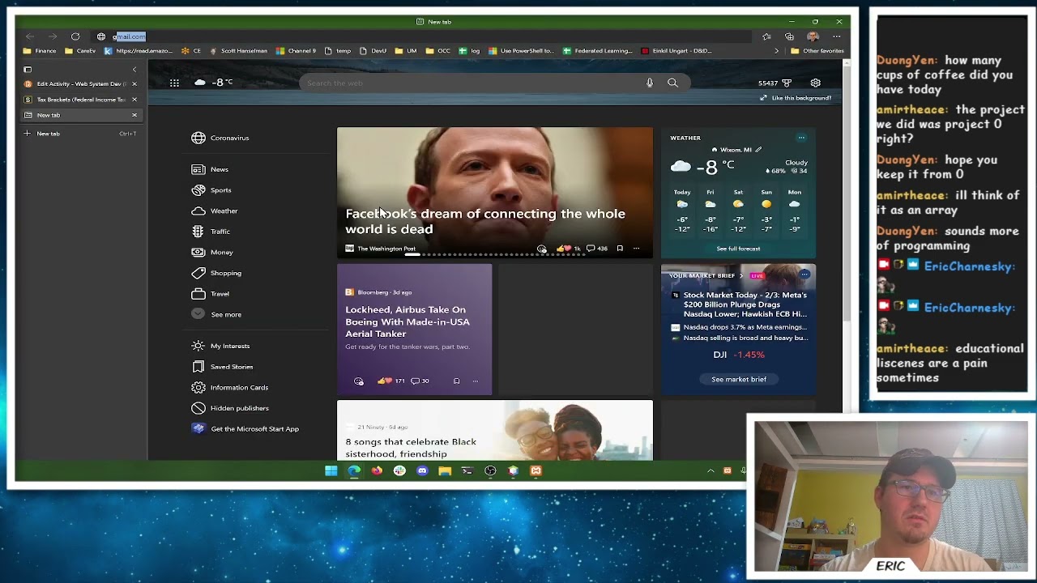Close the Edit Activity tab
This screenshot has width=1037, height=583.
tap(134, 84)
